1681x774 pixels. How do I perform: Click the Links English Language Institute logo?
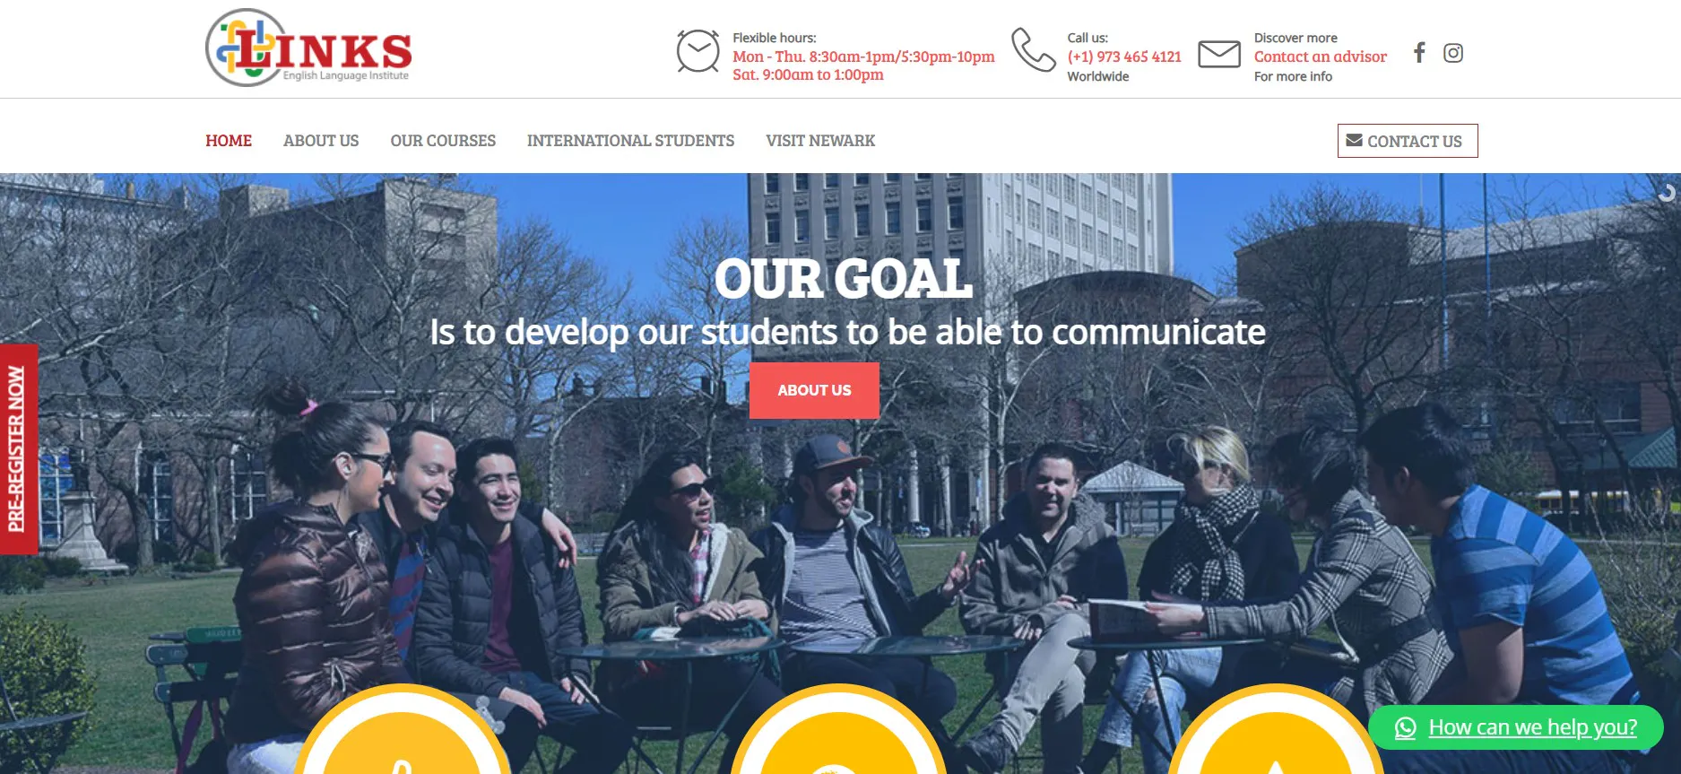[x=308, y=48]
